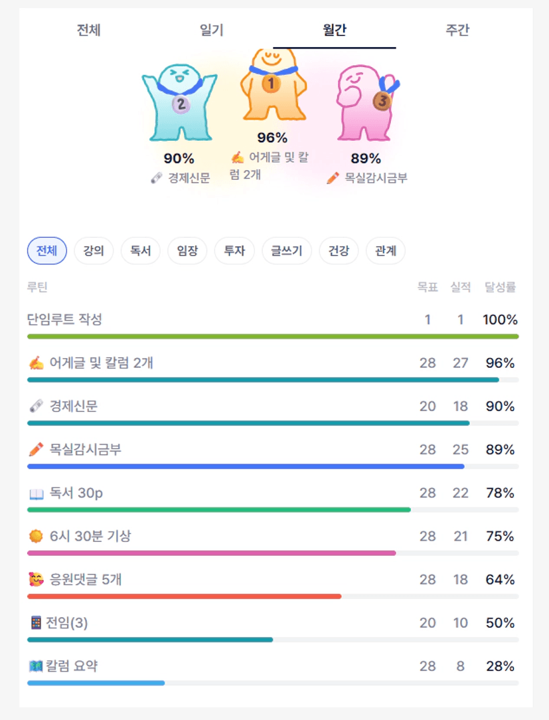Image resolution: width=549 pixels, height=720 pixels.
Task: Click the calculator icon beside 전임(3)
Action: tap(36, 623)
